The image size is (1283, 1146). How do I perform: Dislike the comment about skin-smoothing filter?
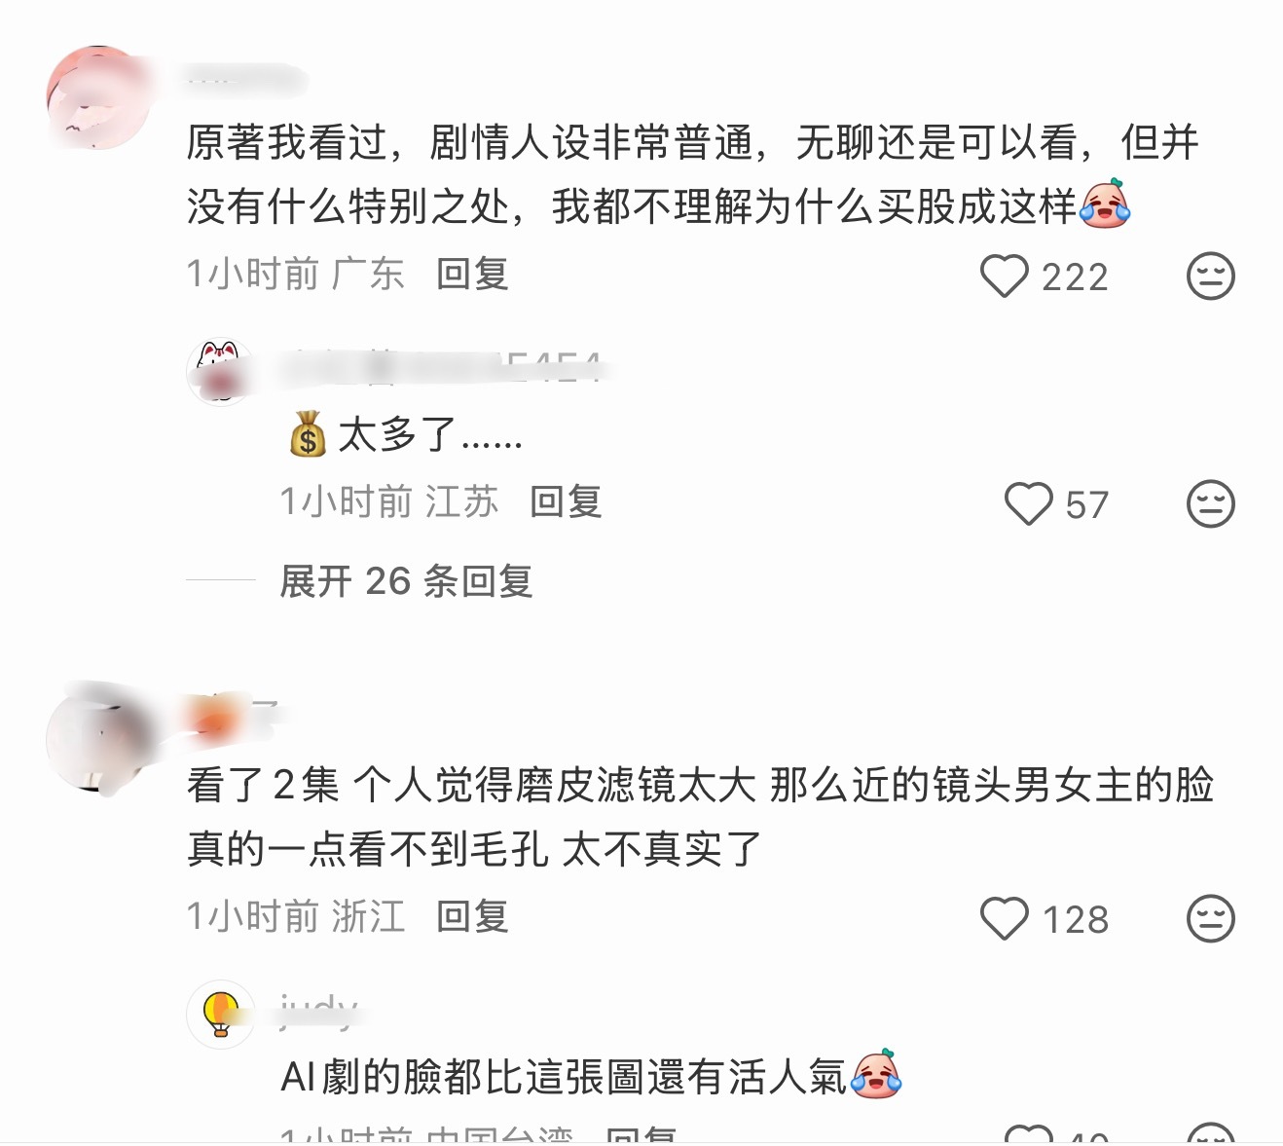(1211, 918)
